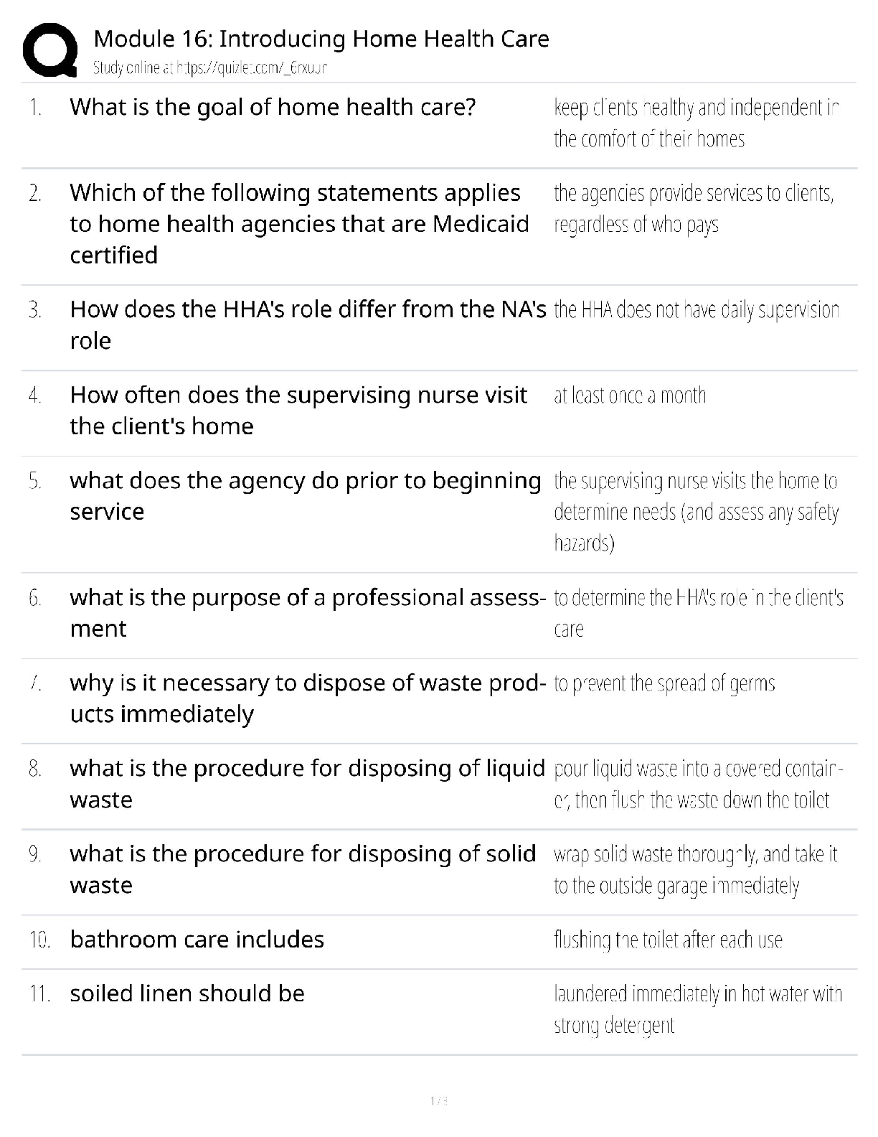Click answer 'flushing the toilet after each use'
The height and width of the screenshot is (1137, 878).
(668, 940)
